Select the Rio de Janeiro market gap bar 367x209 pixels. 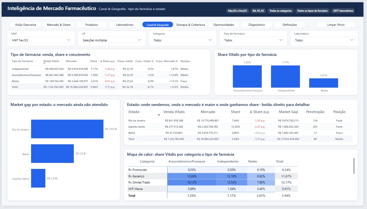(x=67, y=129)
